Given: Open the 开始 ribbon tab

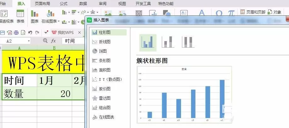Looking at the screenshot, I should (x=2, y=3).
